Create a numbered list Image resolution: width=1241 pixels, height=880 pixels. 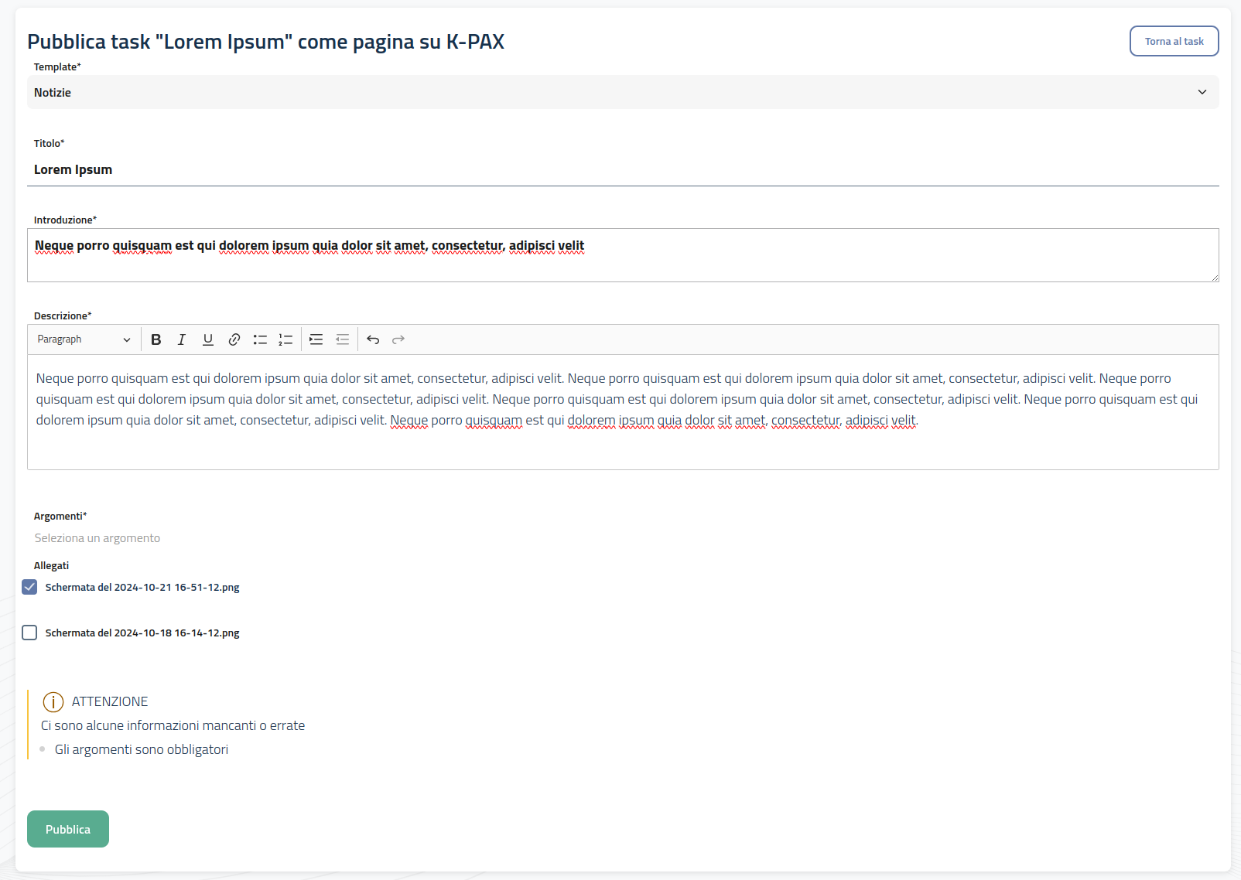(x=285, y=339)
